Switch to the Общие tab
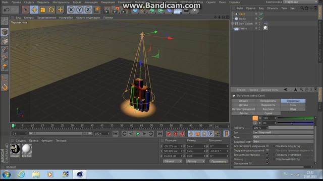The width and height of the screenshot is (323, 181). click(x=244, y=101)
